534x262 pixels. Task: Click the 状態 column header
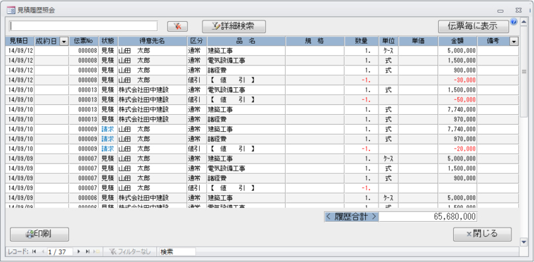pyautogui.click(x=109, y=41)
